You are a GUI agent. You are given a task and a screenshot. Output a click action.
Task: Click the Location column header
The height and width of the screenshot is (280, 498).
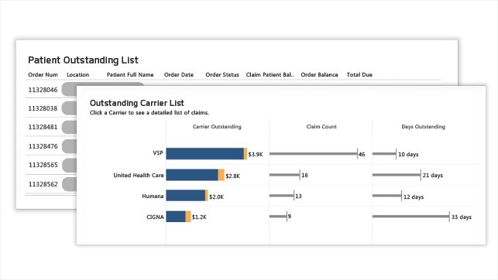77,75
